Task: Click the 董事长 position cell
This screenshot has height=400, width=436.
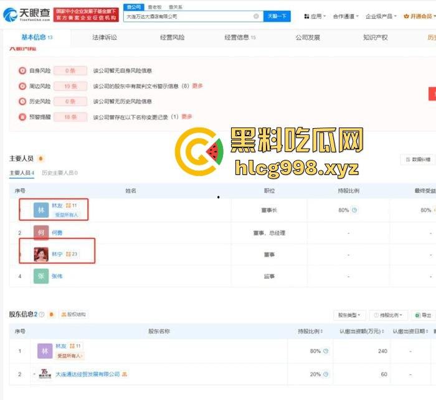Action: (269, 210)
